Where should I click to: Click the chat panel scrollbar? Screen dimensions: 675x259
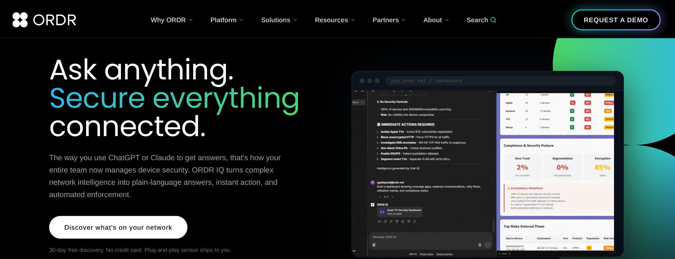pos(493,226)
